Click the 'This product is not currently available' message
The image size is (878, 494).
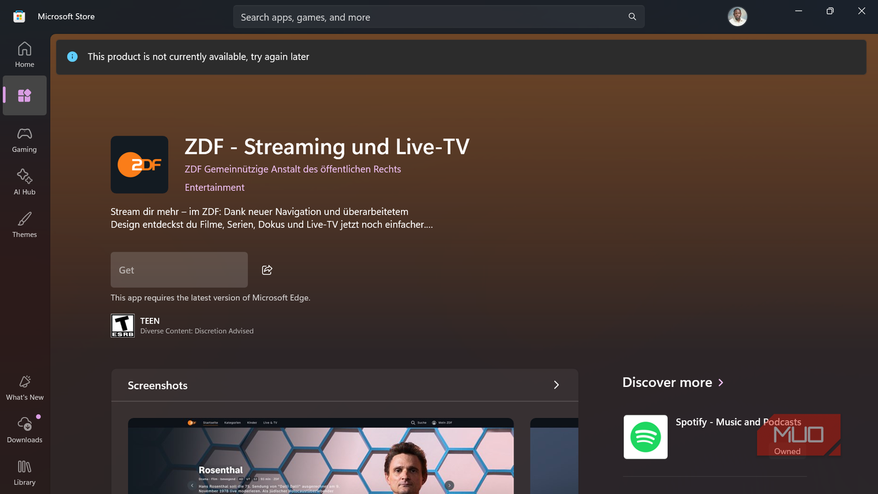point(198,57)
